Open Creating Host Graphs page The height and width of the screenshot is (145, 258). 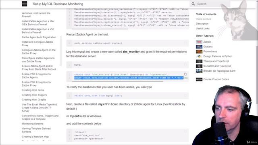pos(34,99)
